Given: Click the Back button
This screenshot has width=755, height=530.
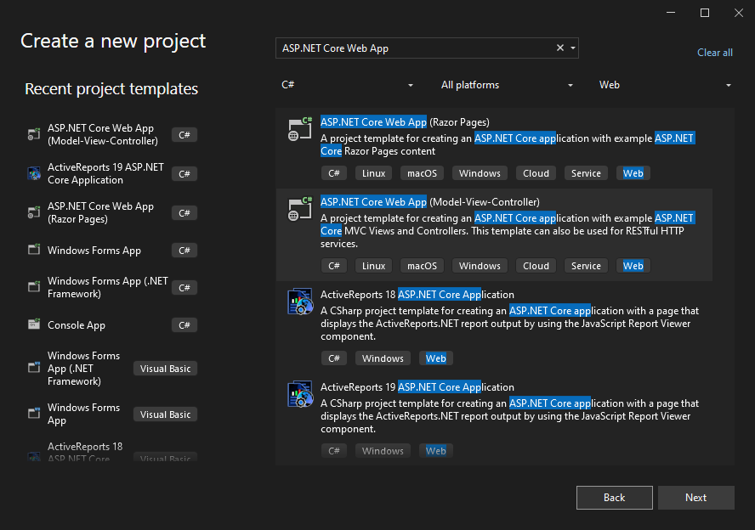Looking at the screenshot, I should pyautogui.click(x=615, y=497).
